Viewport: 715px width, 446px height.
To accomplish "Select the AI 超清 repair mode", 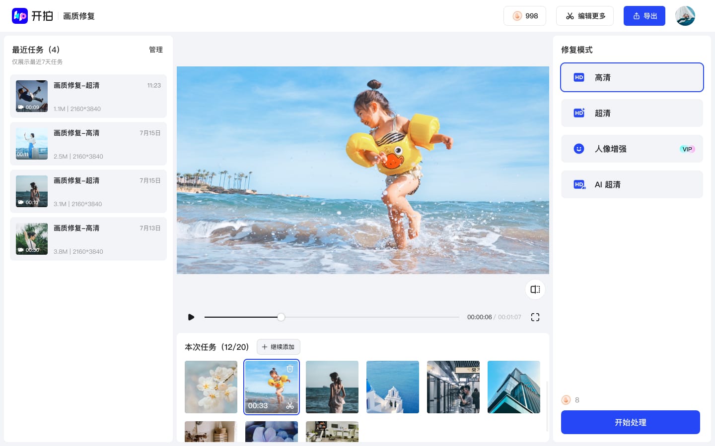I will tap(632, 184).
